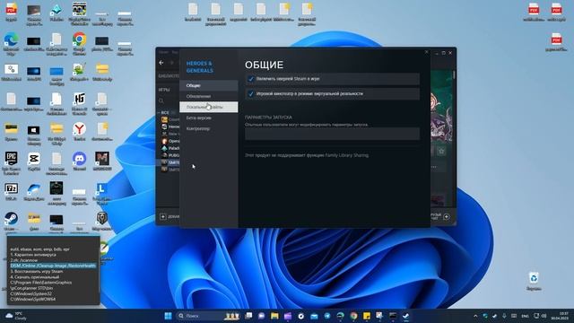Image resolution: width=574 pixels, height=323 pixels.
Task: Open Yandex browser desktop shortcut
Action: point(79,131)
